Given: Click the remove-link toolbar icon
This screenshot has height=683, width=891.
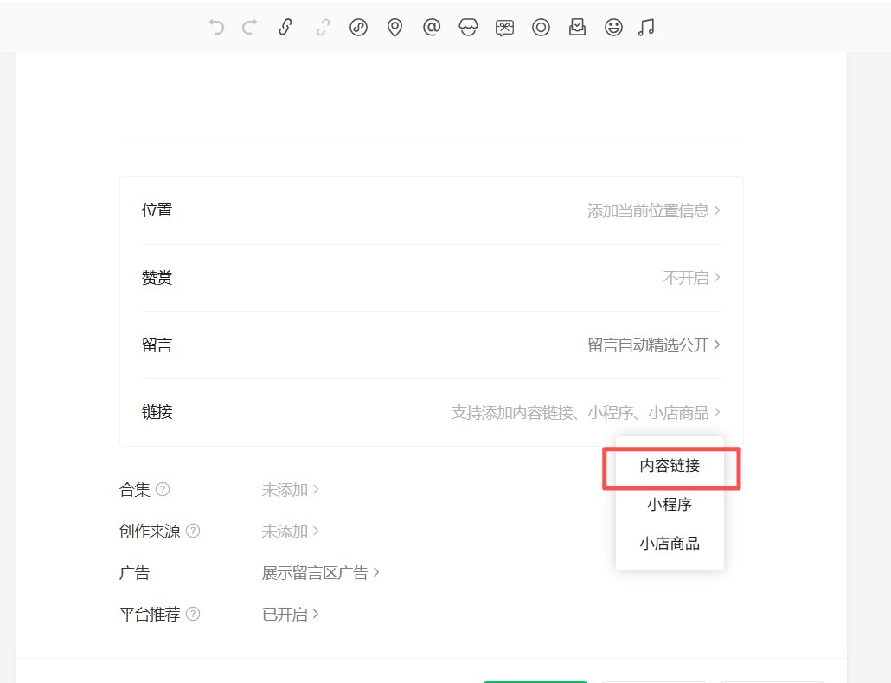Looking at the screenshot, I should 323,28.
